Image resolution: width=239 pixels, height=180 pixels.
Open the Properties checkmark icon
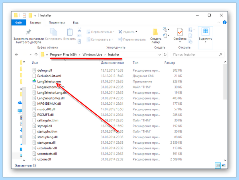180,32
